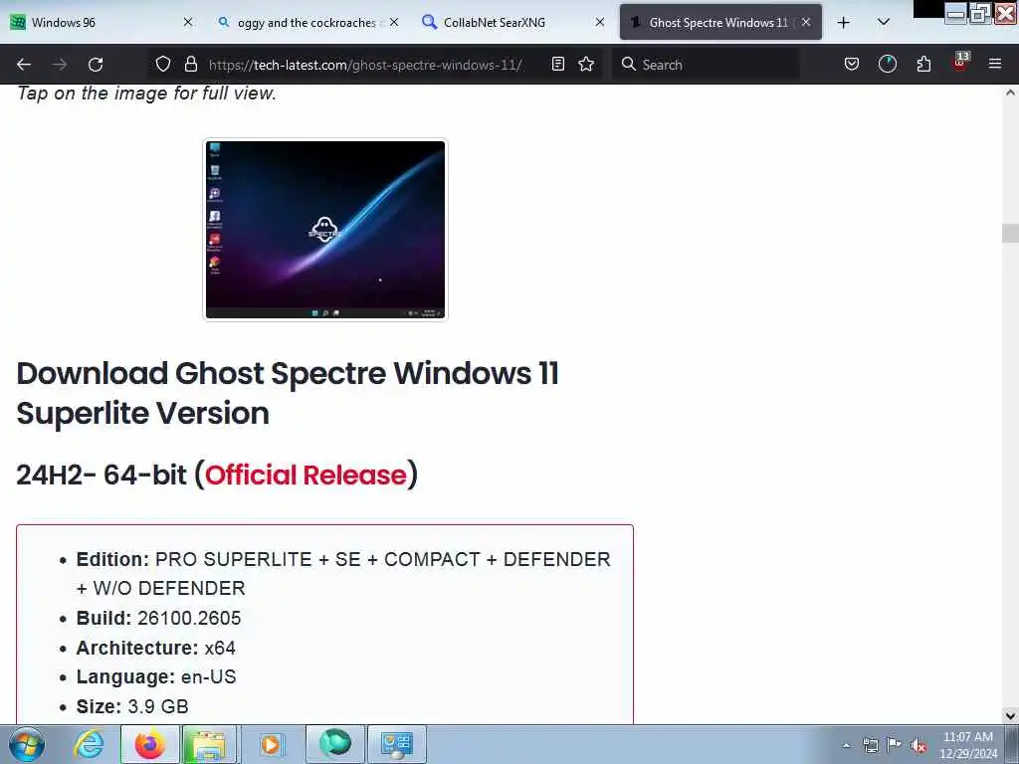Bookmark this page with the star
This screenshot has height=764, width=1019.
tap(586, 64)
